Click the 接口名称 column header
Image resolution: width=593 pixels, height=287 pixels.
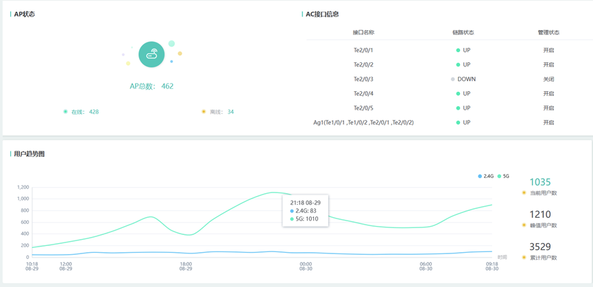click(363, 32)
